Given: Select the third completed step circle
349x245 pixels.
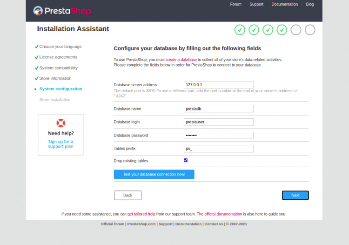Looking at the screenshot, I should click(268, 30).
